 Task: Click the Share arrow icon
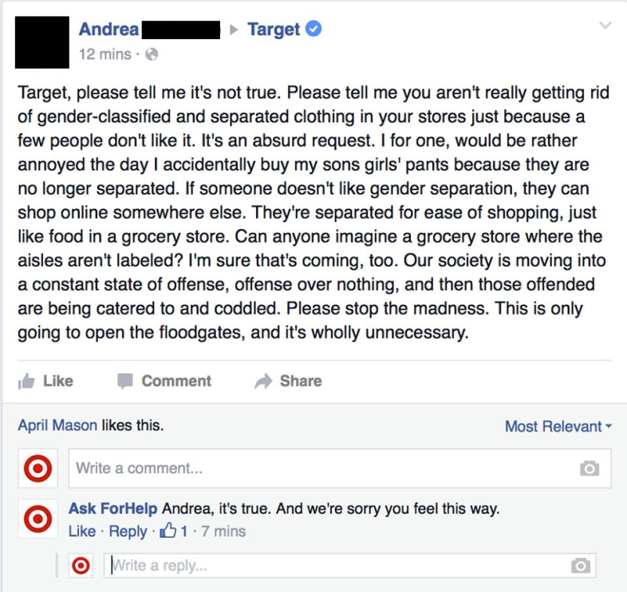pyautogui.click(x=263, y=381)
